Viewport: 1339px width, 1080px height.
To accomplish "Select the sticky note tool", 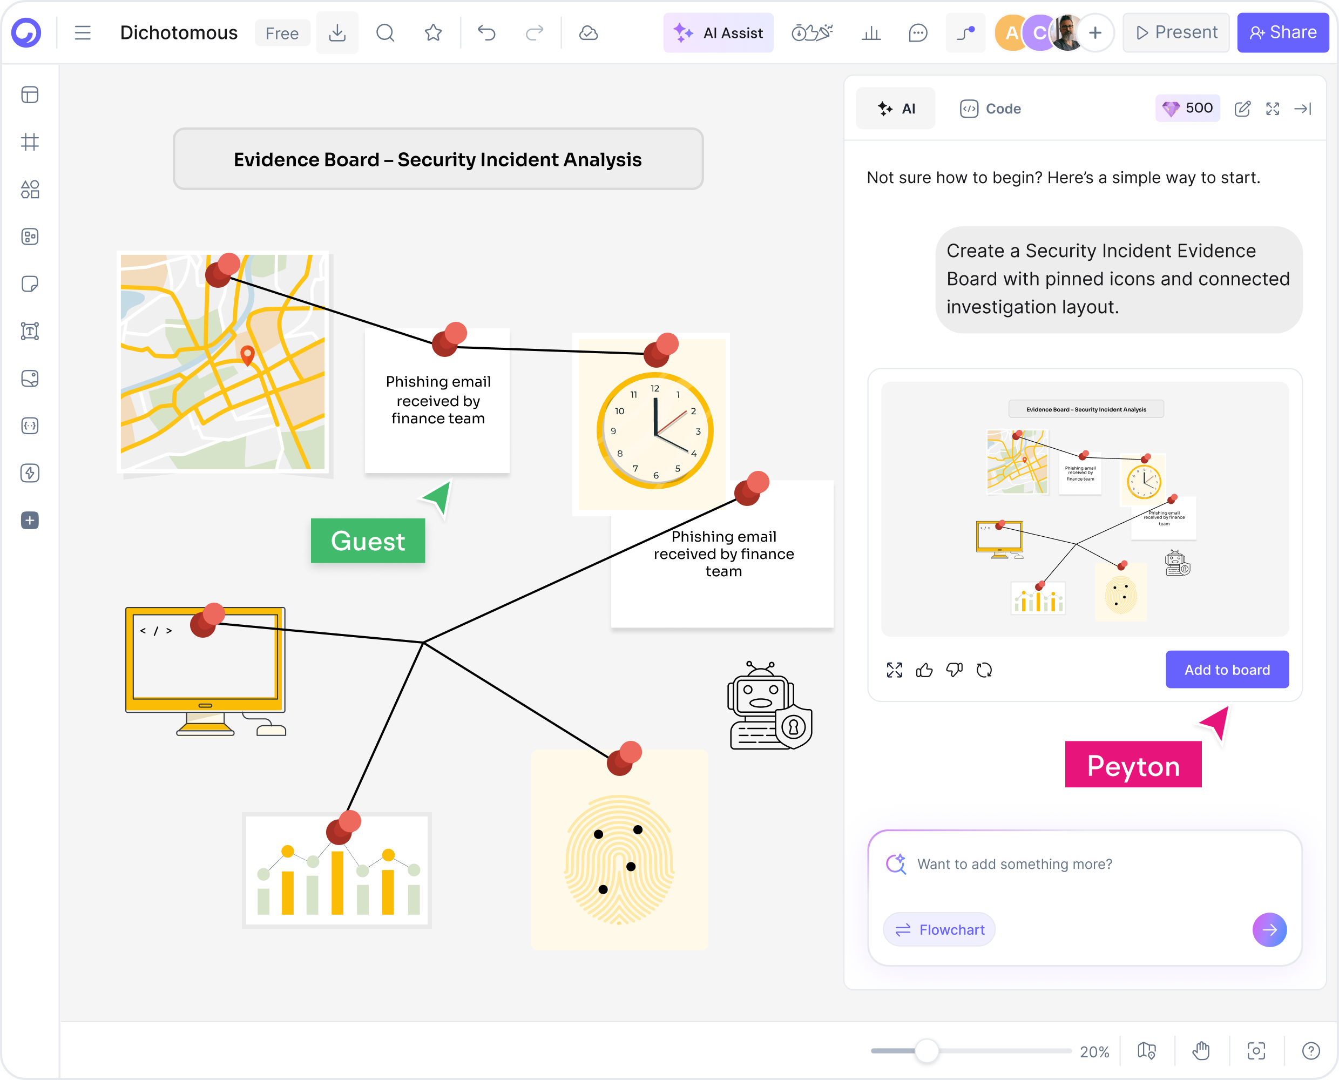I will point(30,283).
